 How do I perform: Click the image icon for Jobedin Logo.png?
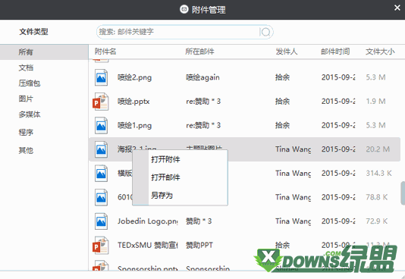tap(101, 221)
